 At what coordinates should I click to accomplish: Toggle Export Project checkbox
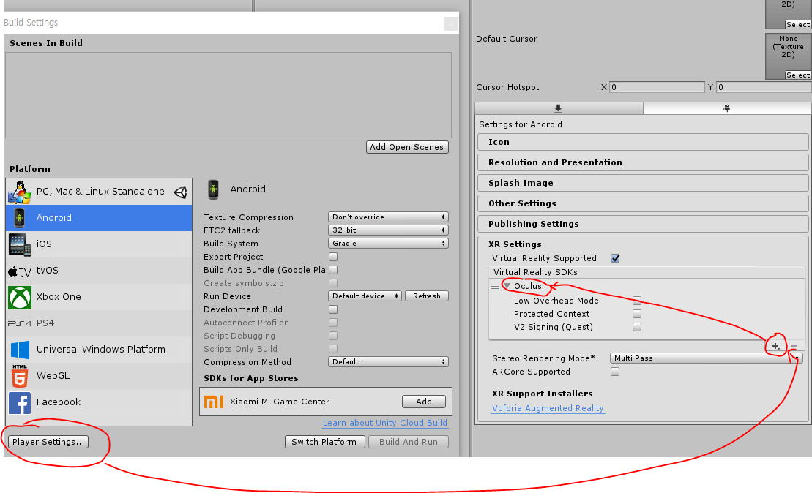(x=333, y=257)
